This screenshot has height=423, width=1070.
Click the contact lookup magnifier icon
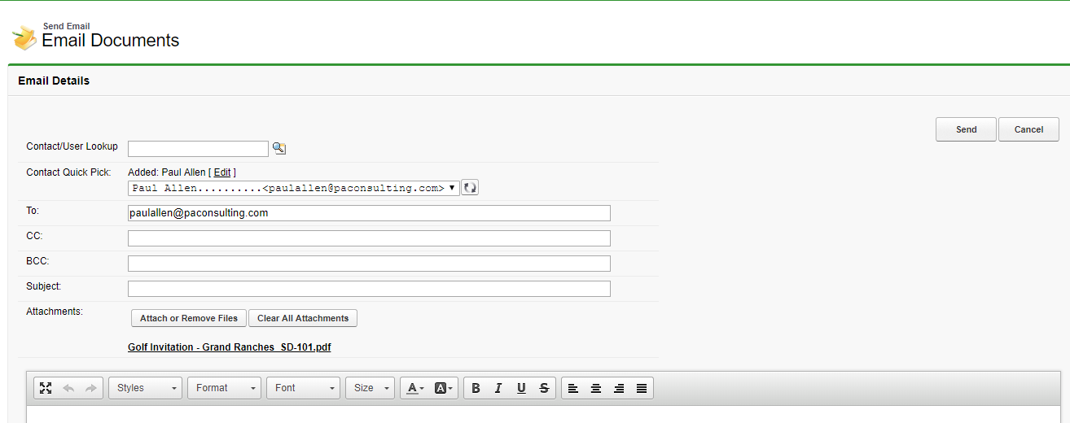pos(279,148)
